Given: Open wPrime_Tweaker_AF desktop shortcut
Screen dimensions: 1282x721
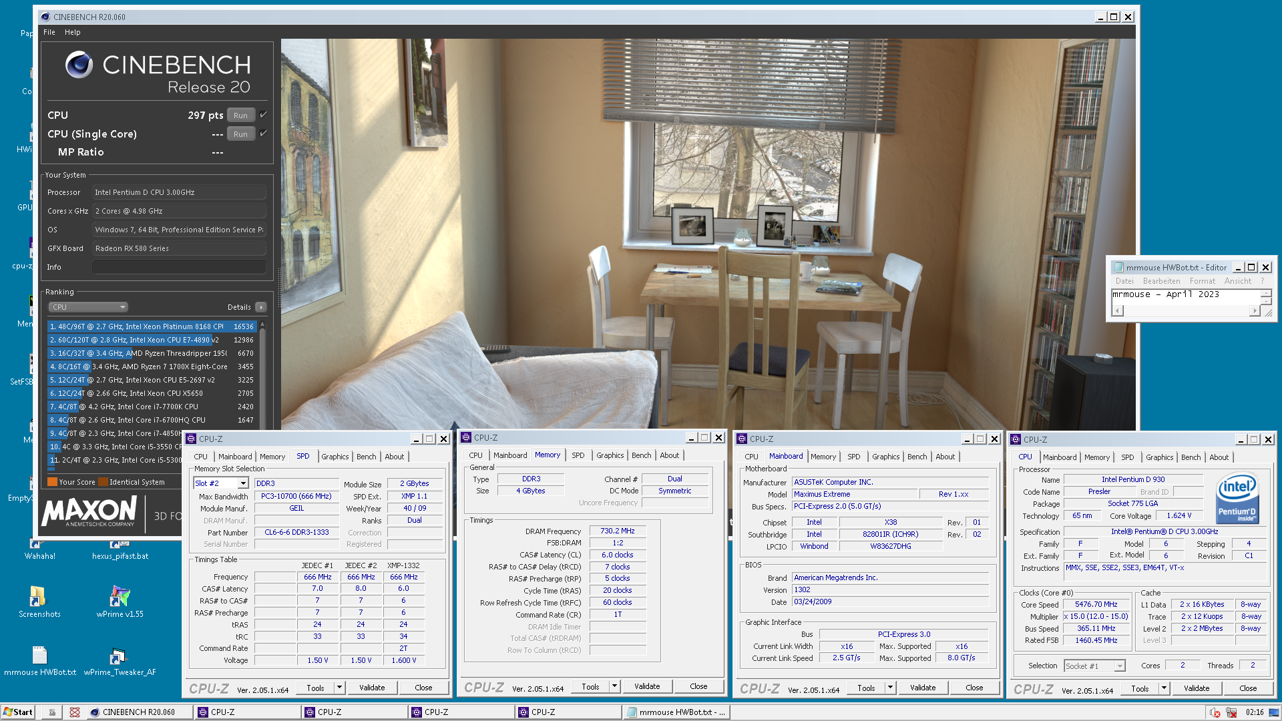Looking at the screenshot, I should pyautogui.click(x=120, y=660).
